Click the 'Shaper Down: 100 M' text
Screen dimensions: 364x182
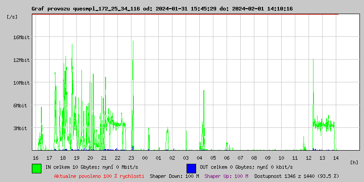pos(174,176)
